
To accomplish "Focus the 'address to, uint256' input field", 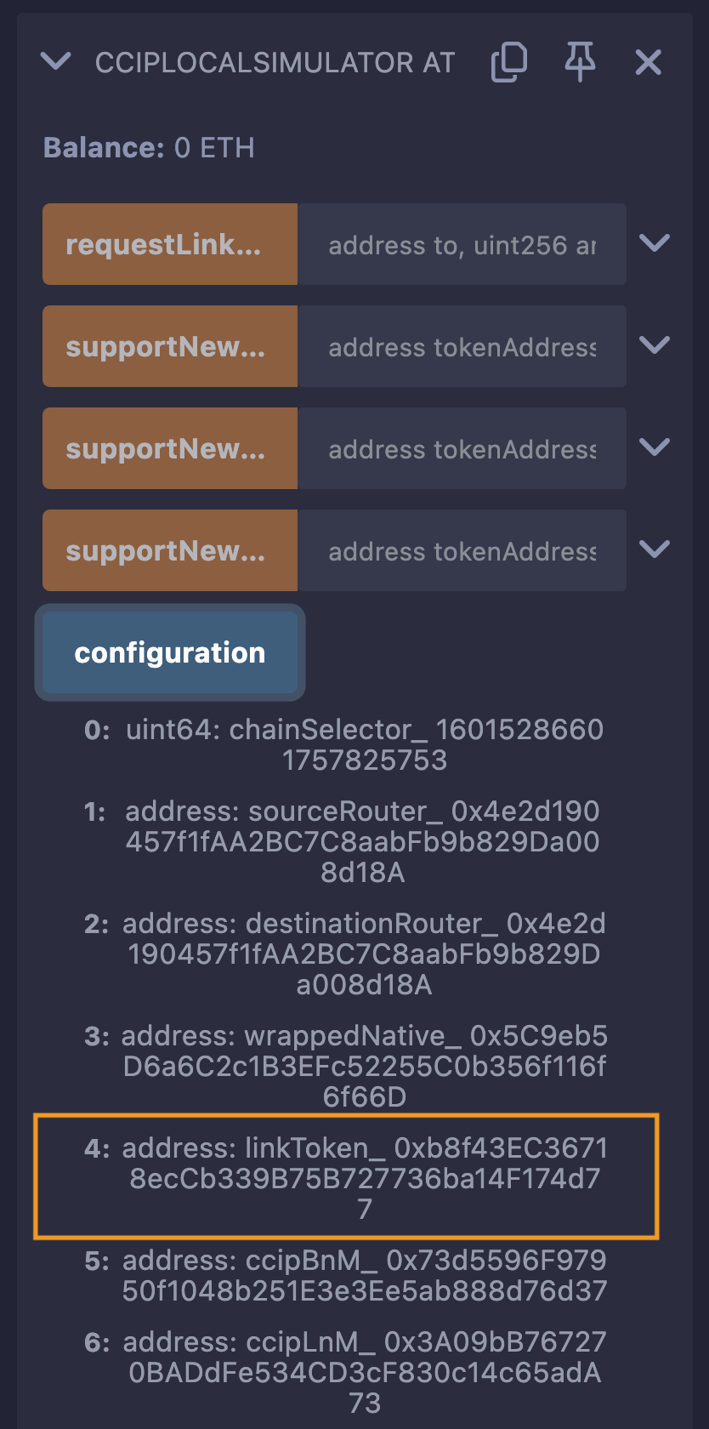I will click(x=462, y=245).
